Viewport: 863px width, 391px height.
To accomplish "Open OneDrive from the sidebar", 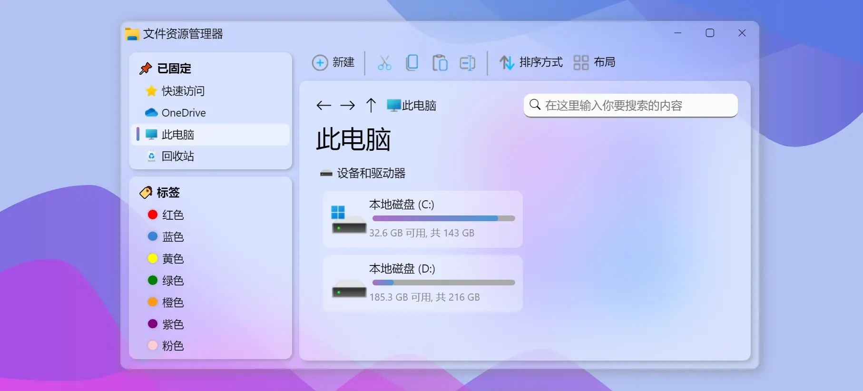I will pos(183,113).
